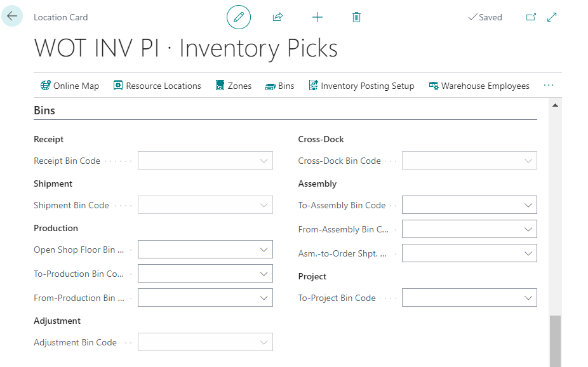Expand From-Production Bin Code dropdown

(x=264, y=298)
